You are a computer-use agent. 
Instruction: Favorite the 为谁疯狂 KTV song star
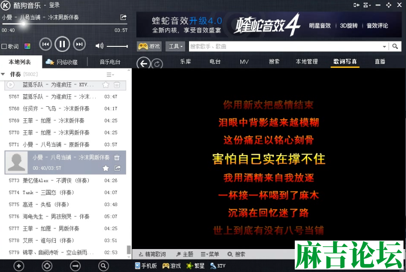coord(106,85)
